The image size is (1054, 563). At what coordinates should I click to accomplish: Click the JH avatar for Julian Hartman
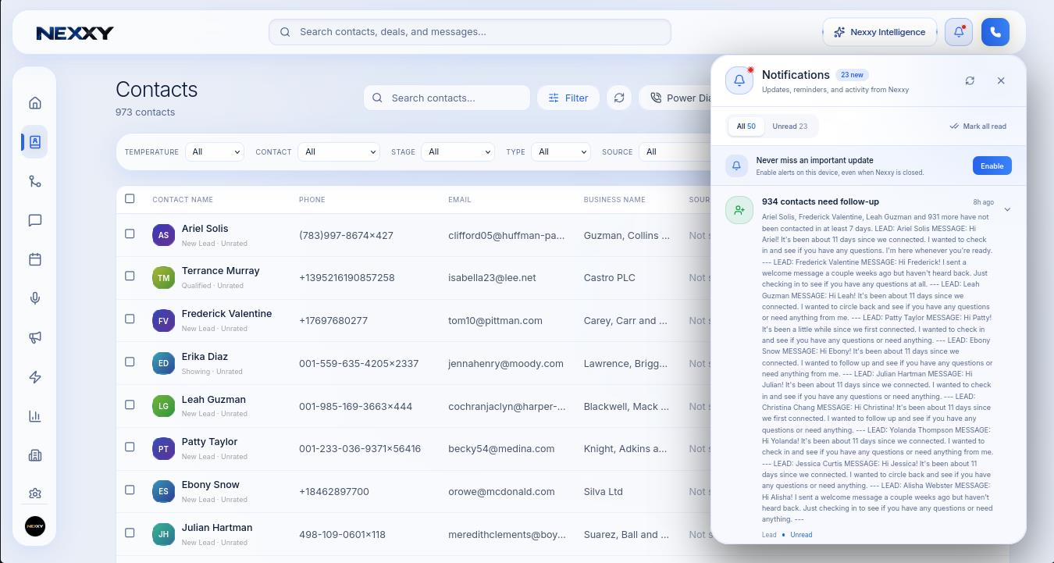point(163,534)
